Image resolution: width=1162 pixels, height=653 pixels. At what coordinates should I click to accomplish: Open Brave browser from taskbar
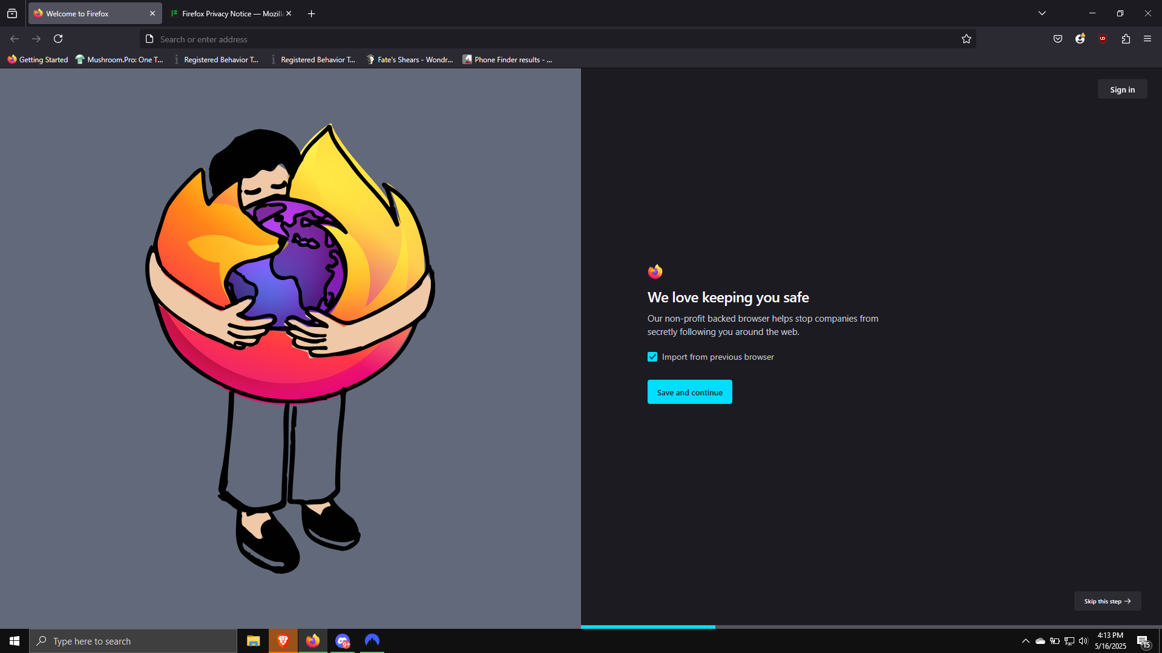tap(283, 641)
